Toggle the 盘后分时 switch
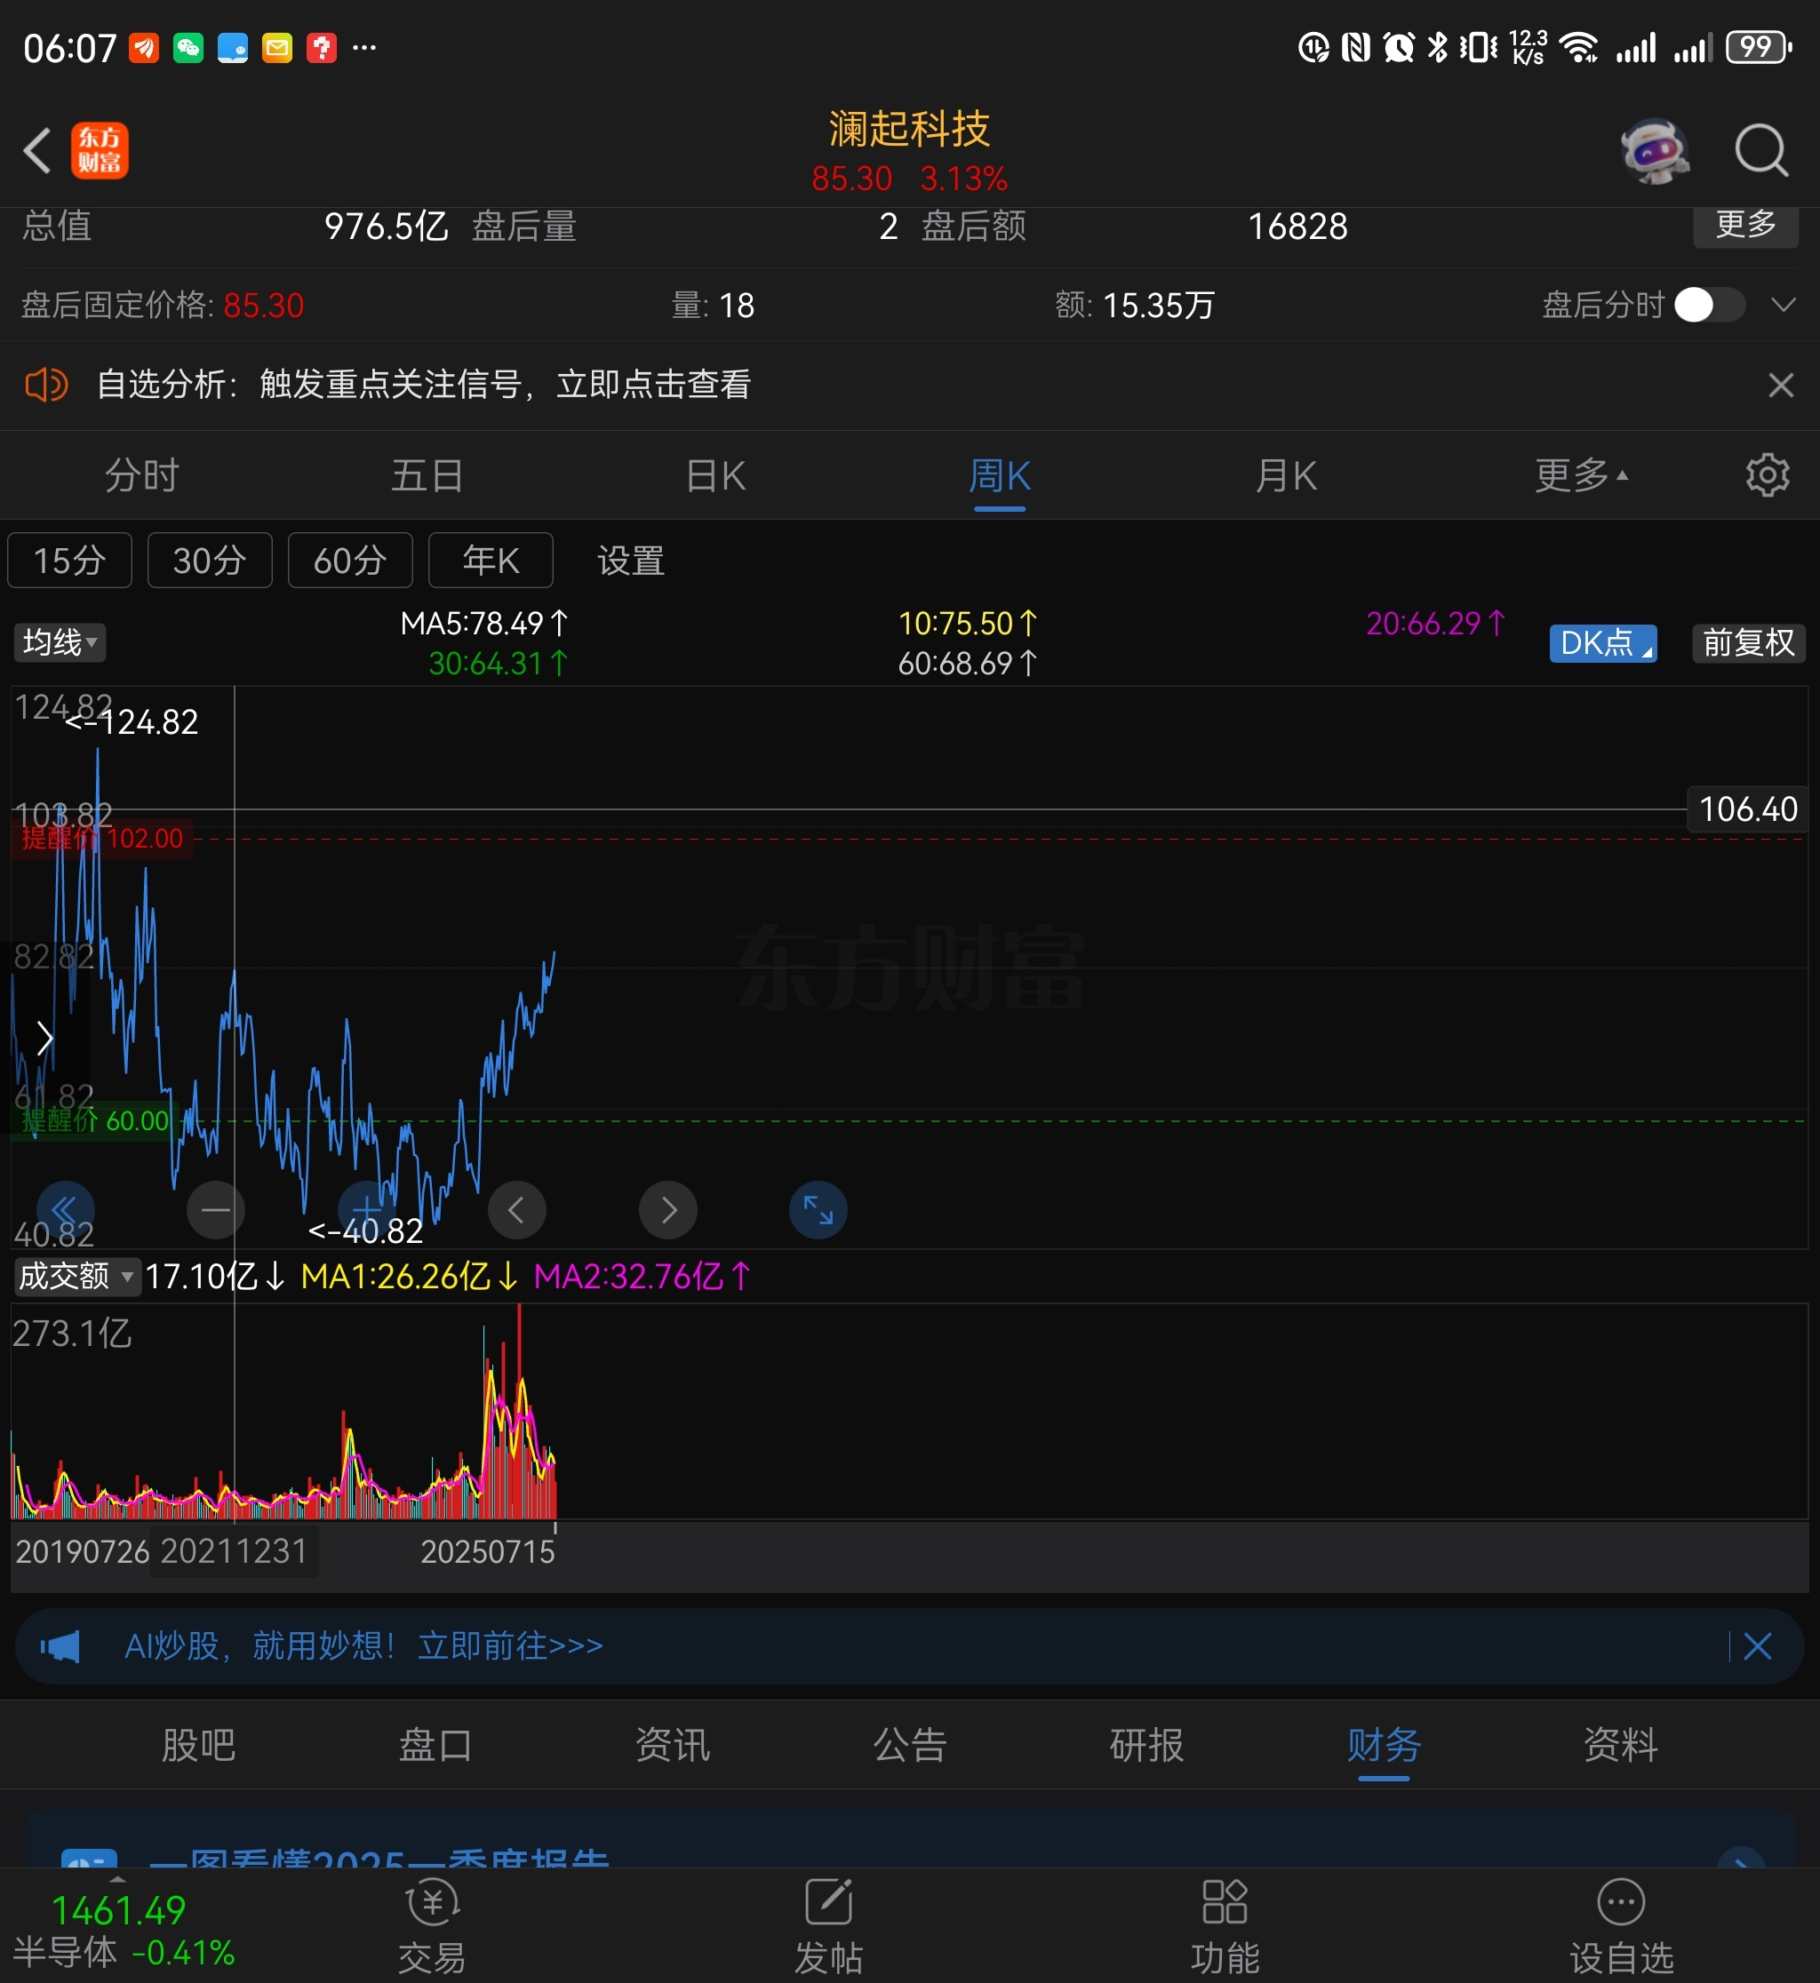1820x1983 pixels. (x=1710, y=306)
